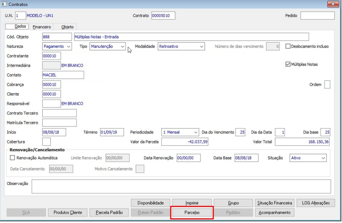Focus the Contato field MACIEL
This screenshot has height=223, width=342.
[63, 75]
